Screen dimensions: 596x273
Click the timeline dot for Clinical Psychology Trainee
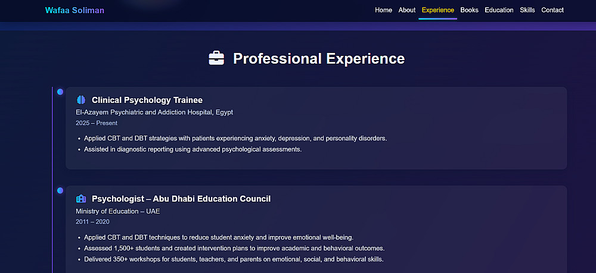pos(60,92)
